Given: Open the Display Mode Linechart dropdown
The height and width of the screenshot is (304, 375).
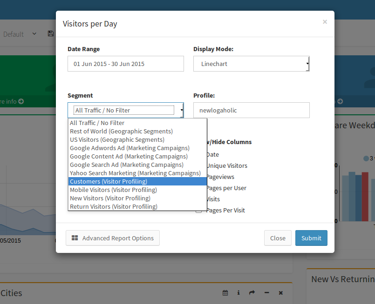Looking at the screenshot, I should coord(251,64).
